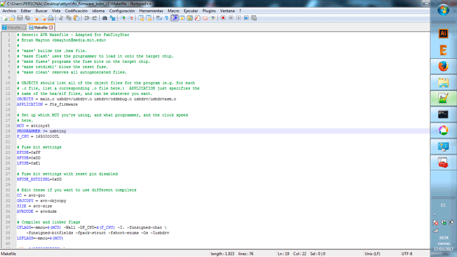This screenshot has width=457, height=257.
Task: Toggle word wrap toolbar button
Action: tap(159, 18)
